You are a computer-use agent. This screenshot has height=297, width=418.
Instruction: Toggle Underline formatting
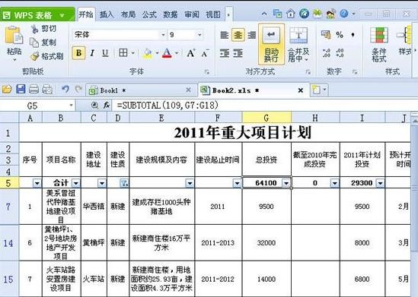(x=105, y=53)
